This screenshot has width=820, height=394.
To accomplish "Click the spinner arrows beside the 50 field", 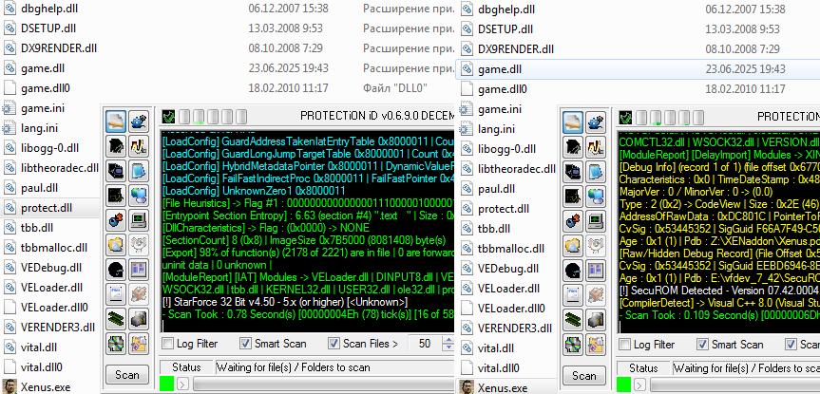I will (x=448, y=344).
